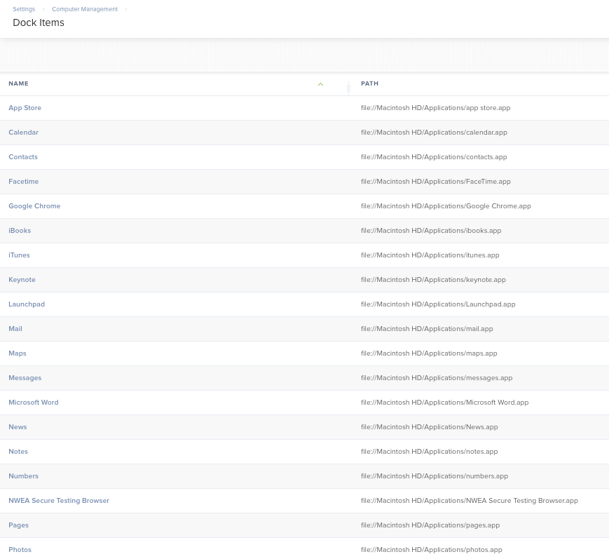Select the path ending in maps.app
The image size is (609, 559).
[429, 353]
